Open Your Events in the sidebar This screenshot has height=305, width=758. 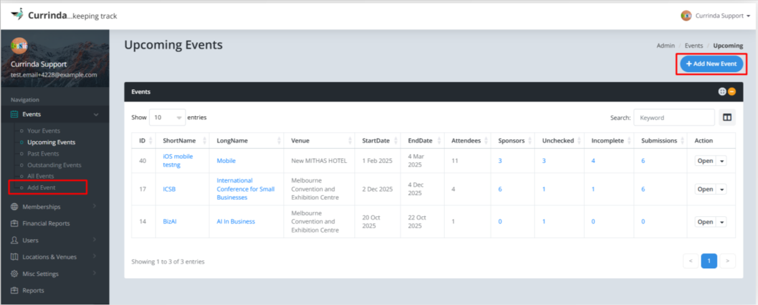[x=44, y=131]
